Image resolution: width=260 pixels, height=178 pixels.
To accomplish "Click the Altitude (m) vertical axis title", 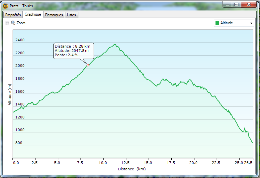I will click(10, 94).
